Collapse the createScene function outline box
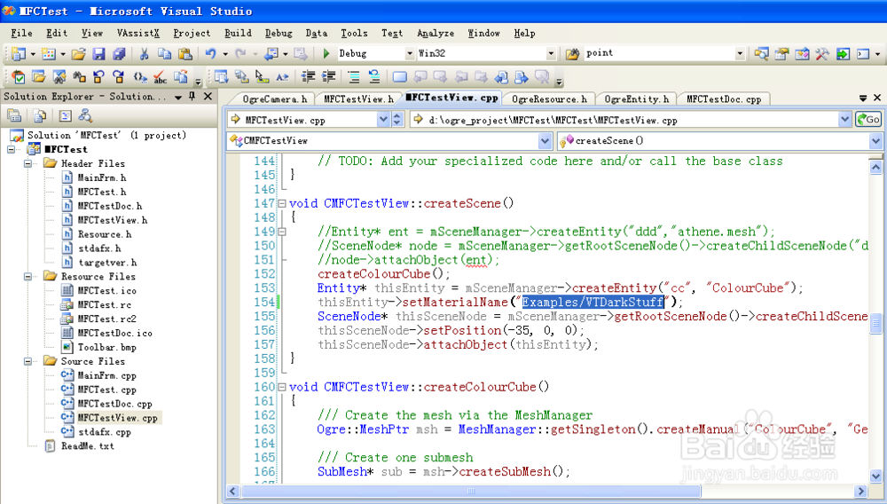The width and height of the screenshot is (887, 504). (282, 203)
